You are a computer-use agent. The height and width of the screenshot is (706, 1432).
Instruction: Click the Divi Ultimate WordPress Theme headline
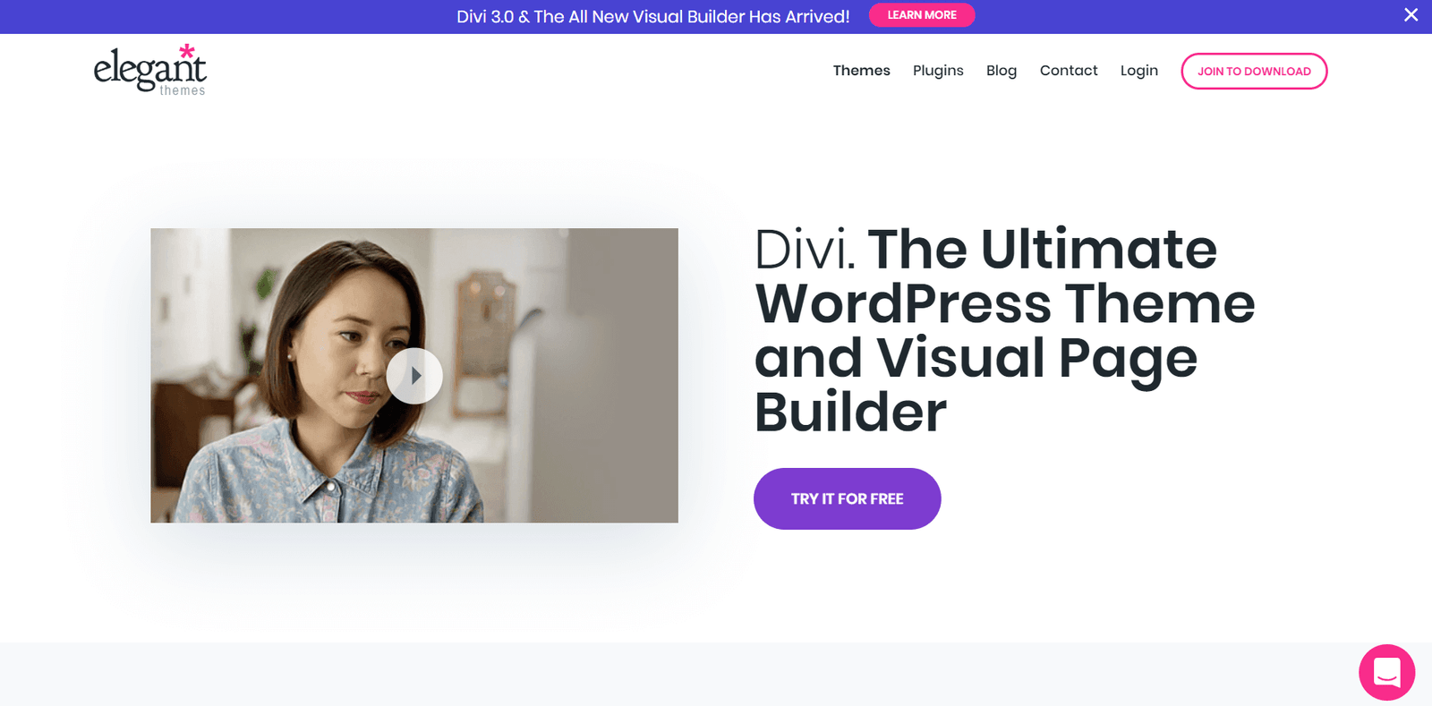point(1004,330)
